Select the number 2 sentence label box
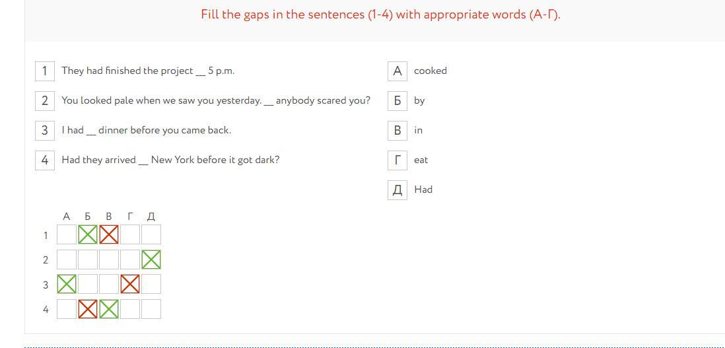 pyautogui.click(x=45, y=101)
